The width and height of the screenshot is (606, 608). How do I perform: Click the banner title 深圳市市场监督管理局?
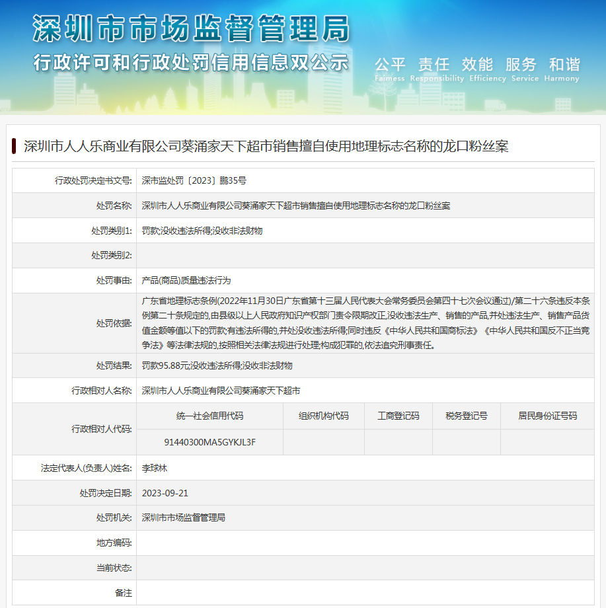[190, 29]
